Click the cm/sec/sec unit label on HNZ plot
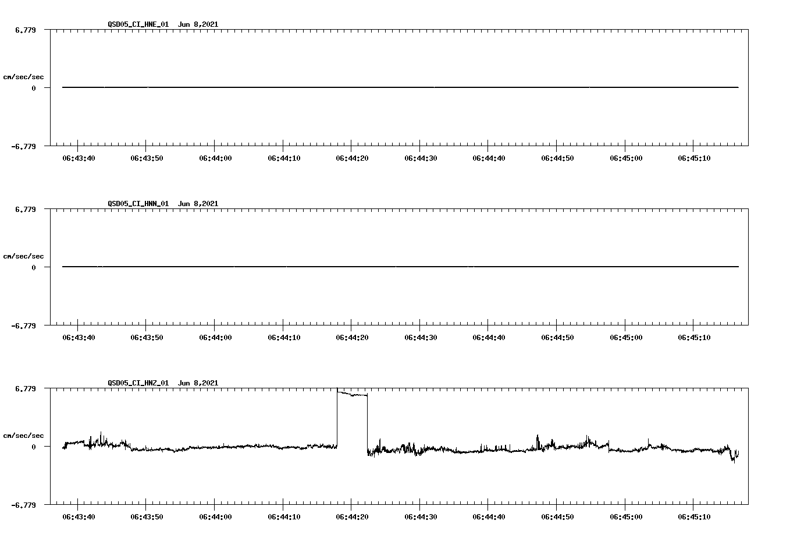This screenshot has height=538, width=790. [24, 436]
